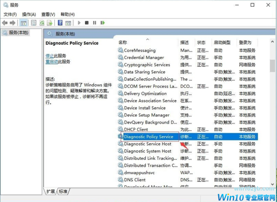Start the selected service using toolbar play icon
This screenshot has height=202, width=277.
[x=79, y=23]
